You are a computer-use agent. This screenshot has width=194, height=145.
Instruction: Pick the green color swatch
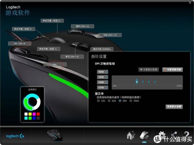[x=30, y=118]
